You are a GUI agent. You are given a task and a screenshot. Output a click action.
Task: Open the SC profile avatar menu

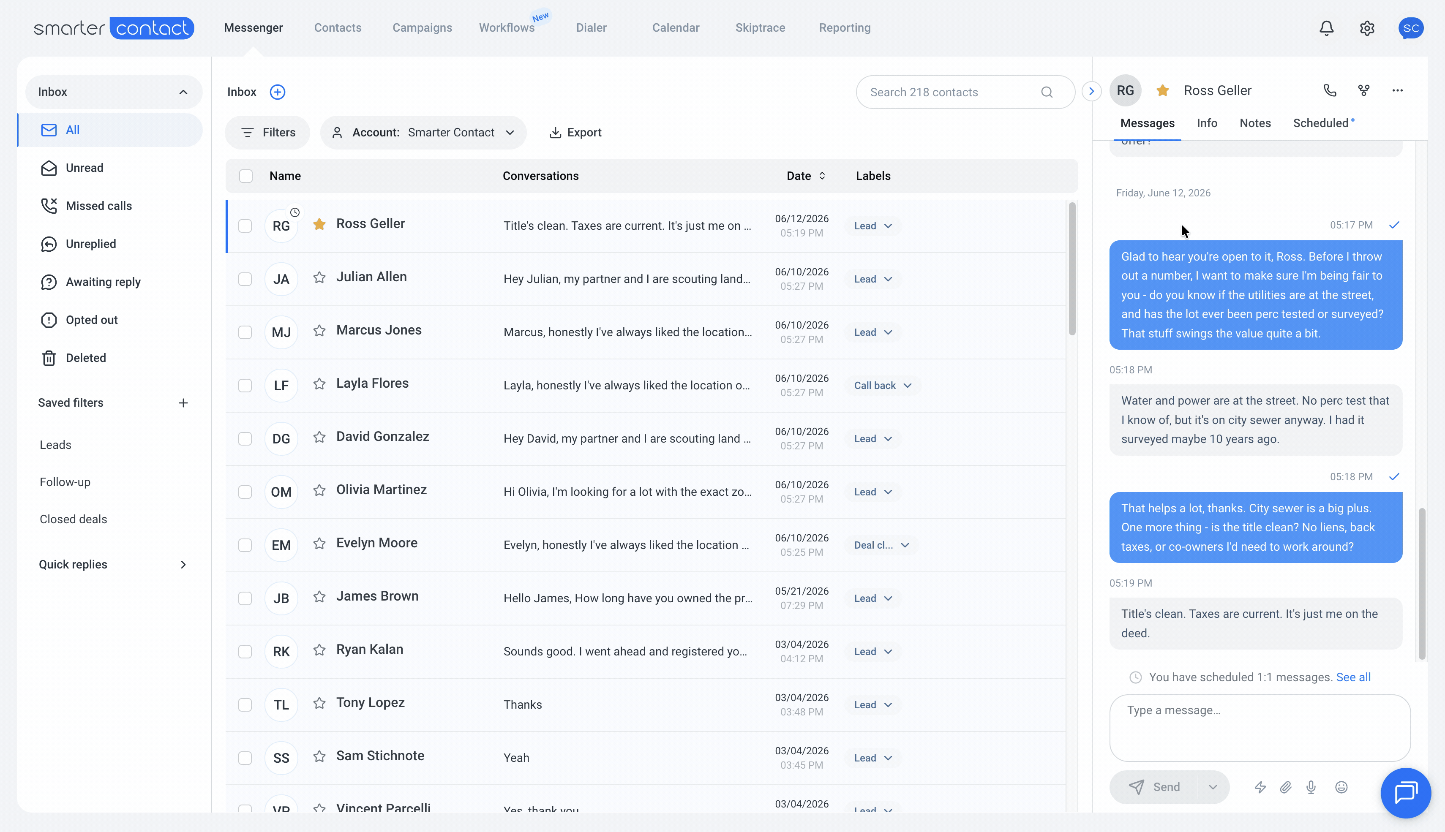1411,28
